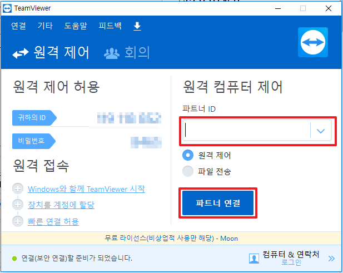
Task: Click plus icon beside 장치를 계정에 할당
Action: 18,205
